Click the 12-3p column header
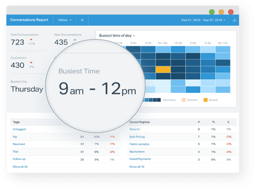 pyautogui.click(x=178, y=43)
